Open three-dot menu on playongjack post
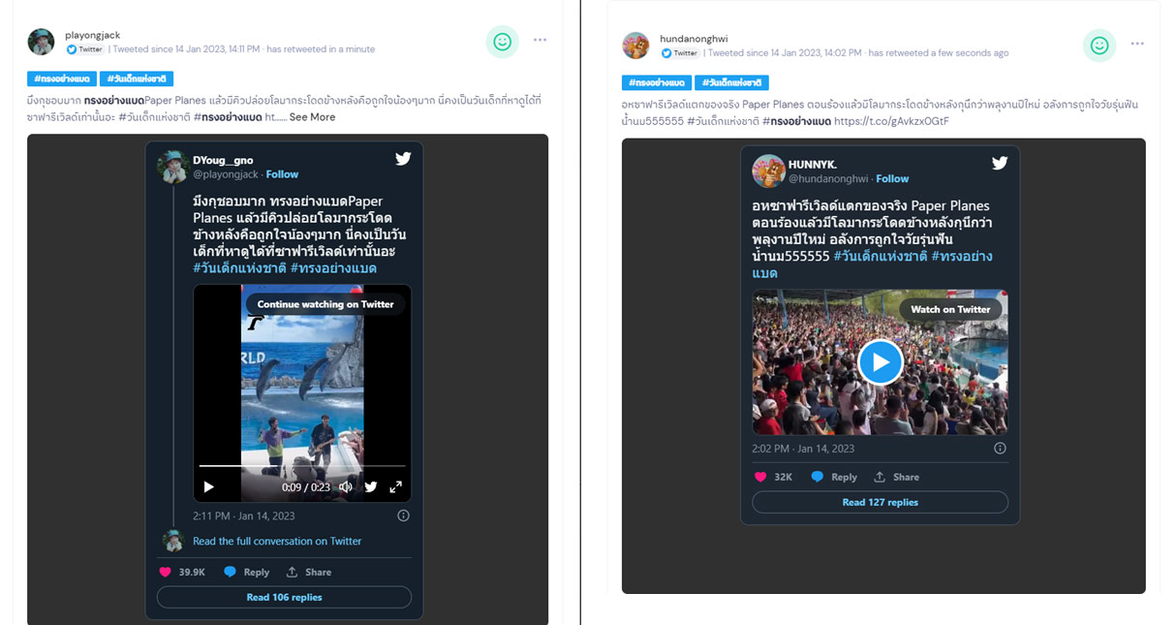 pos(540,41)
